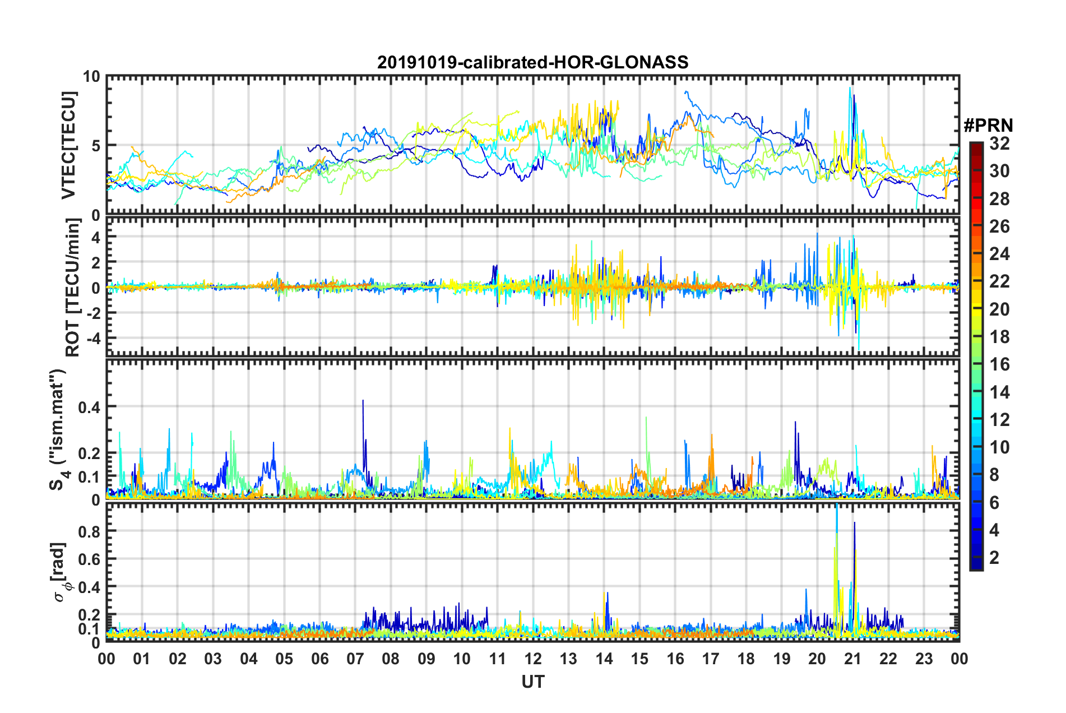This screenshot has width=1066, height=713.
Task: Click the PRN colorbar gradient strip
Action: 976,356
